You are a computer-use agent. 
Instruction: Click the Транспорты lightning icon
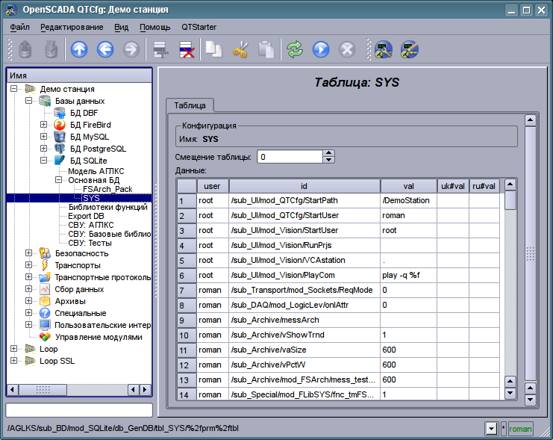click(45, 265)
